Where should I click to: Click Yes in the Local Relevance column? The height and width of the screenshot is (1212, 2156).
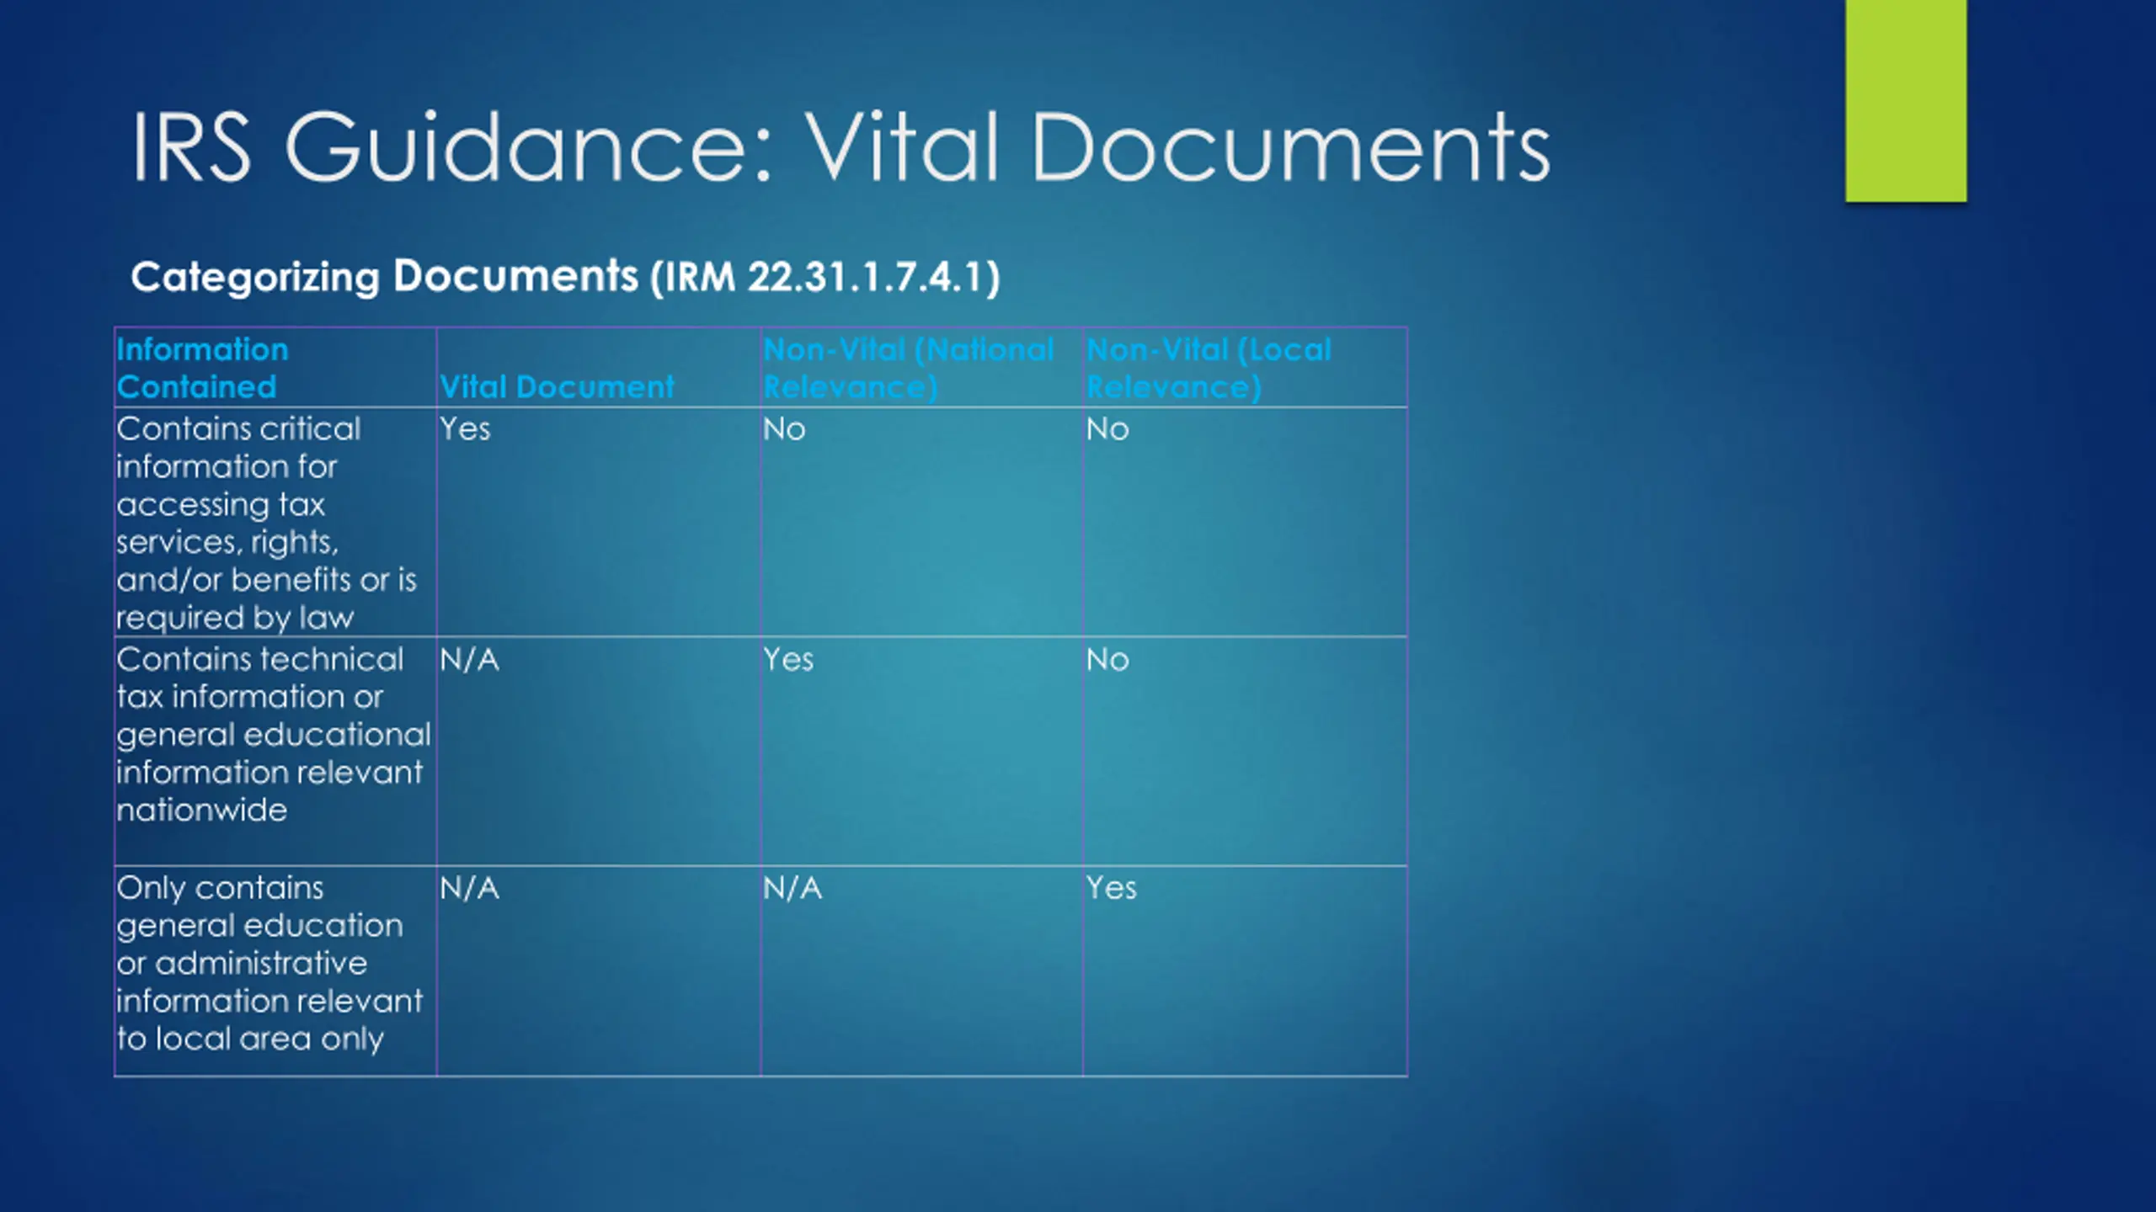coord(1111,888)
